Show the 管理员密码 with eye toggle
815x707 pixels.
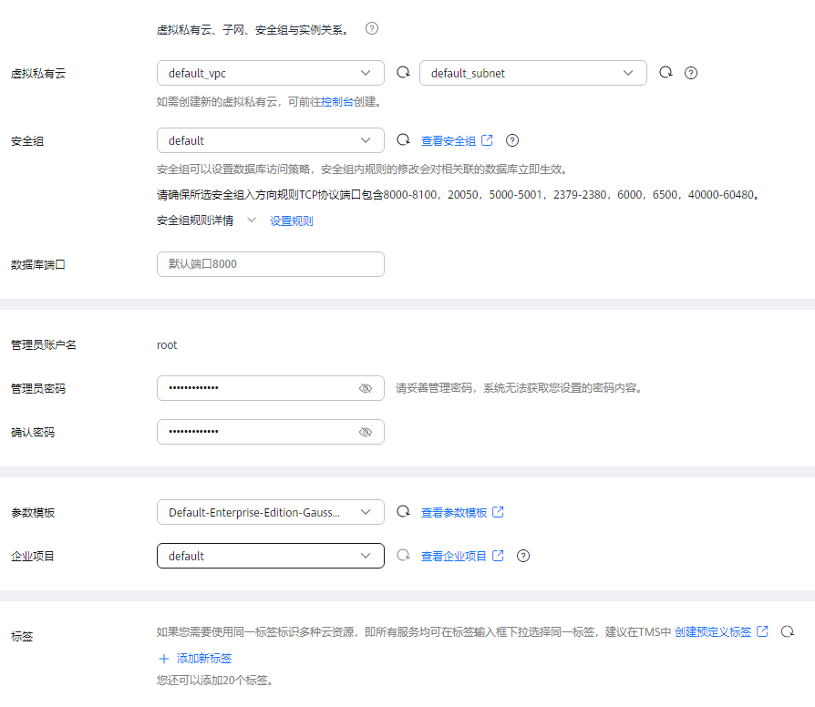pos(366,388)
